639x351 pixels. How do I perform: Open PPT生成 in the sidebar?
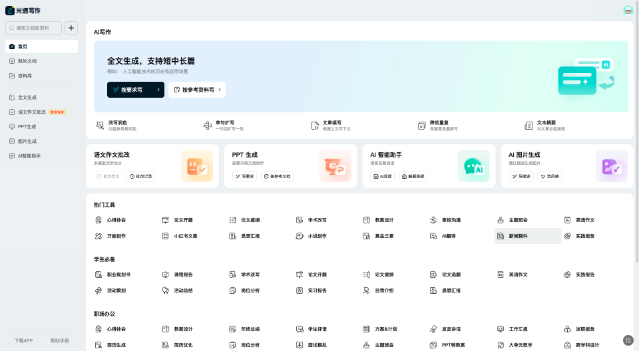pos(41,126)
